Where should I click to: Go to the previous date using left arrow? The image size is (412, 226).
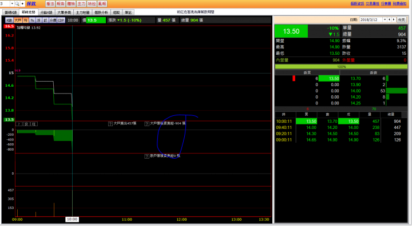[x=390, y=19]
